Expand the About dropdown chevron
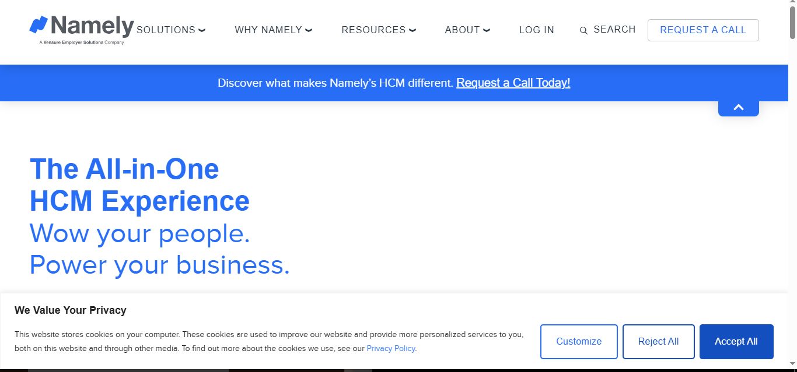Screen dimensions: 797x372 tap(487, 30)
